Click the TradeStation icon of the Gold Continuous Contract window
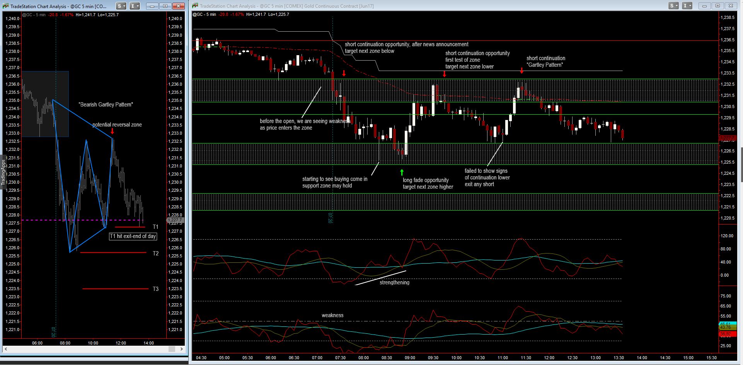Viewport: 743px width, 365px height. tap(195, 6)
